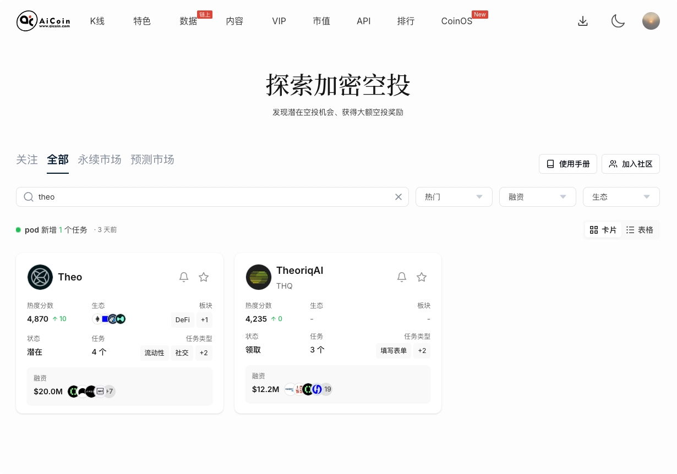Image resolution: width=677 pixels, height=474 pixels.
Task: Open the user avatar menu
Action: (x=651, y=21)
